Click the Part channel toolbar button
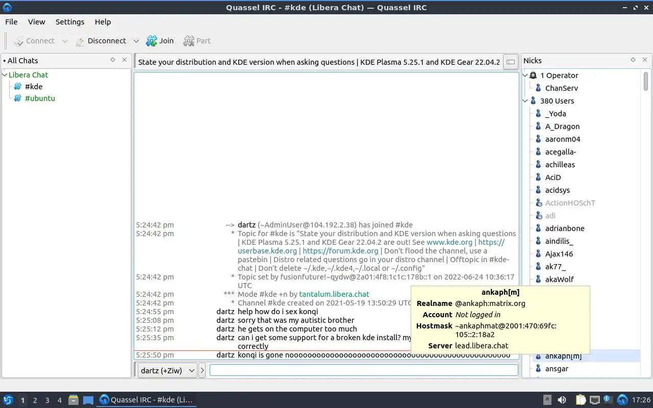Screen dimensions: 653x408 (197, 41)
